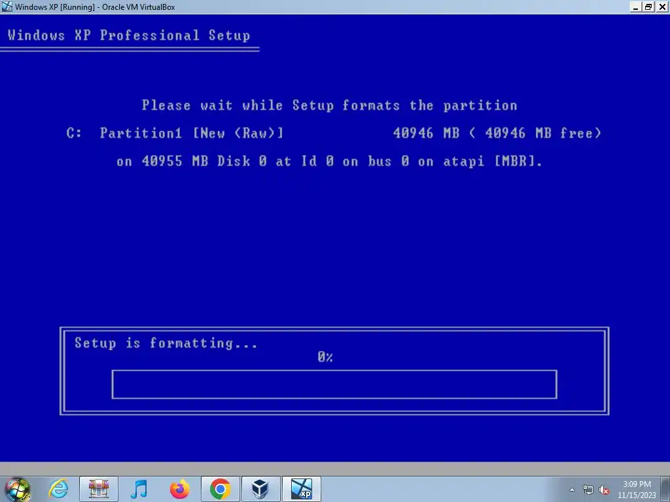
Task: Click the "Windows XP Professional Setup" heading
Action: (129, 35)
